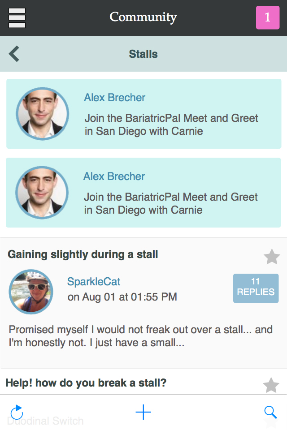The image size is (287, 430).
Task: Open the pink notifications badge
Action: (267, 17)
